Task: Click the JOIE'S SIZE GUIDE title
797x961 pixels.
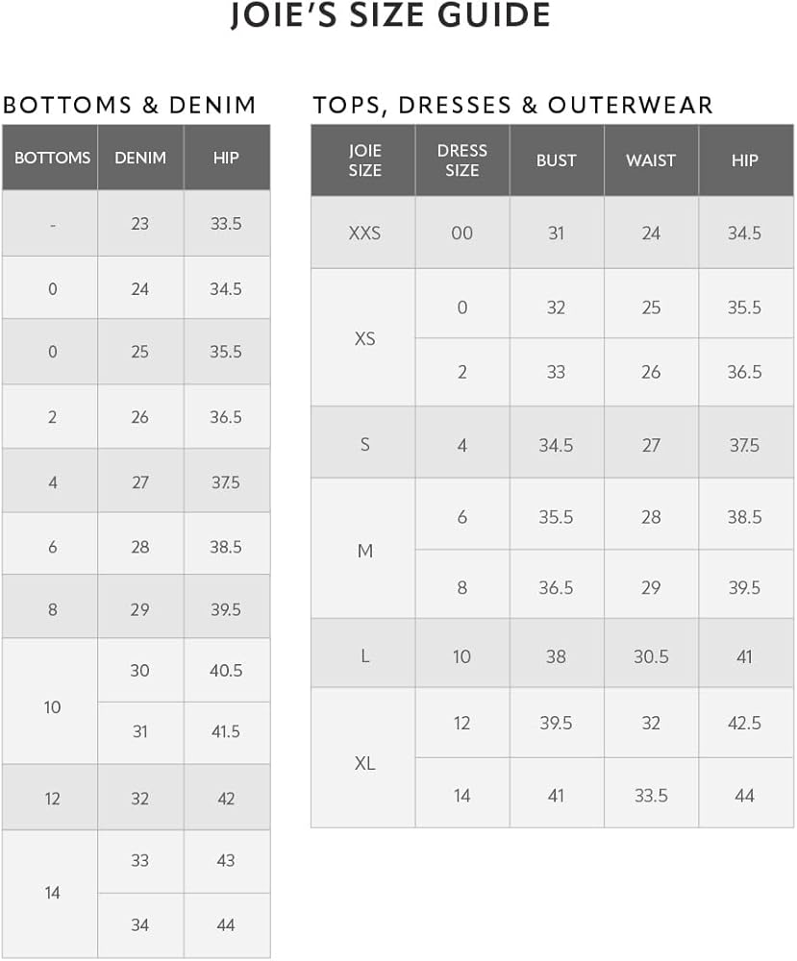Action: click(x=391, y=16)
